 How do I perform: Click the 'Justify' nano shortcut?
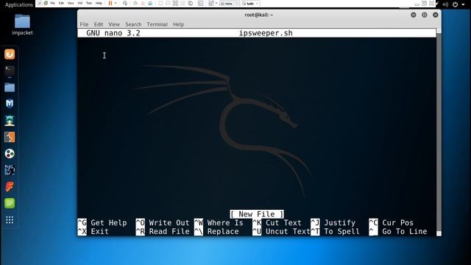[x=333, y=222]
